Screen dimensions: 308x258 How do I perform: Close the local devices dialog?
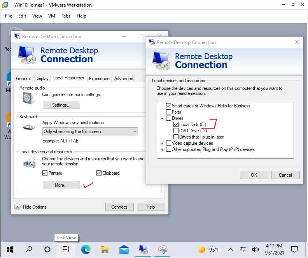[297, 42]
